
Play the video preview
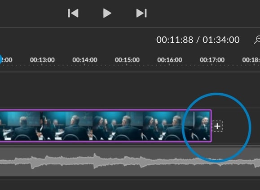click(x=107, y=14)
